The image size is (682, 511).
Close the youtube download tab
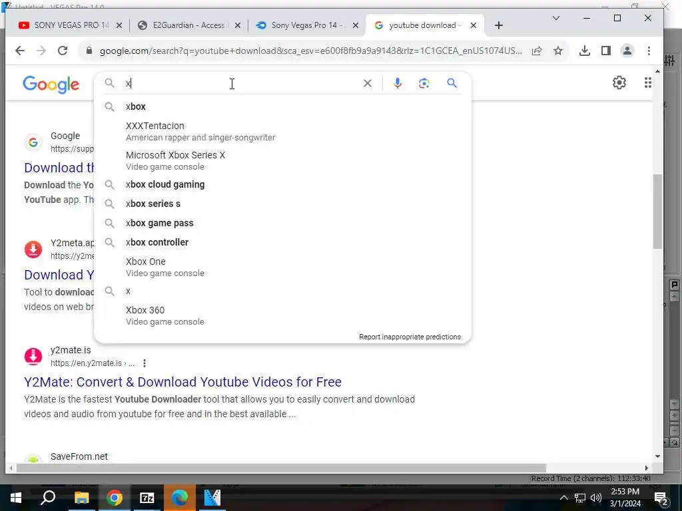(x=474, y=26)
